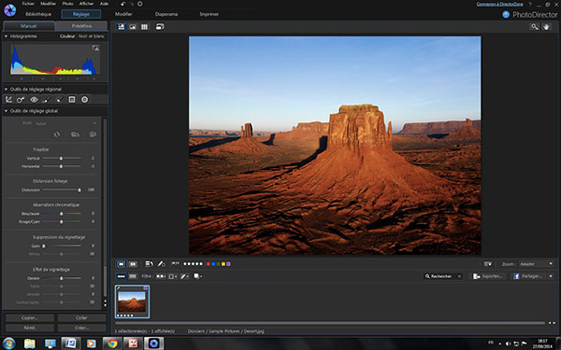
Task: Select the spot removal tool
Action: pos(21,100)
